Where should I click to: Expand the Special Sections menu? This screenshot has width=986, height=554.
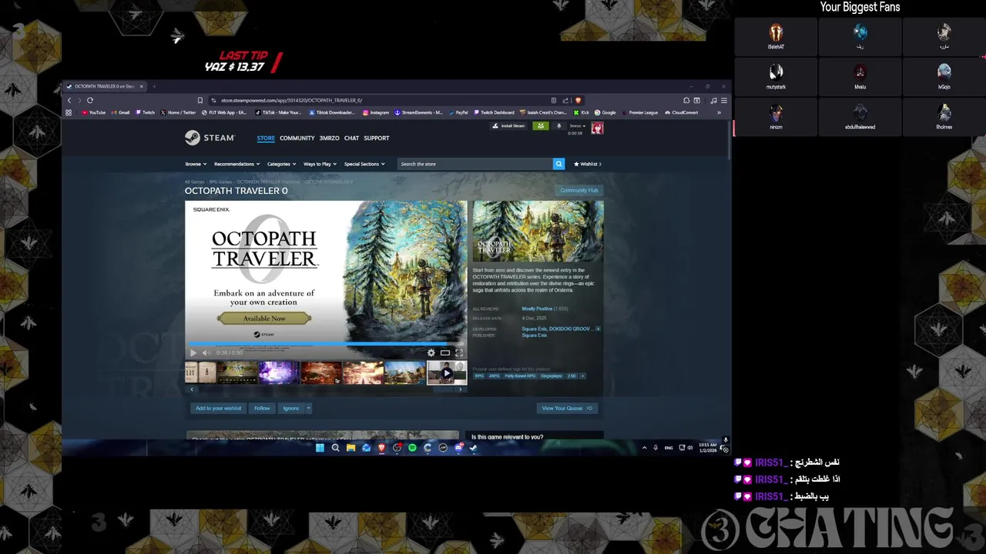pyautogui.click(x=364, y=164)
